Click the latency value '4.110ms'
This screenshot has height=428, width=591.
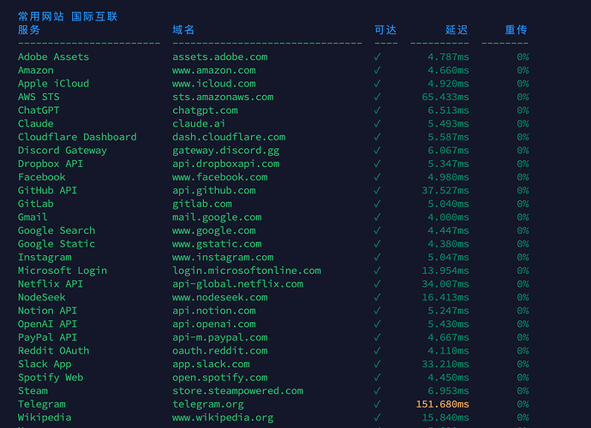tap(448, 351)
